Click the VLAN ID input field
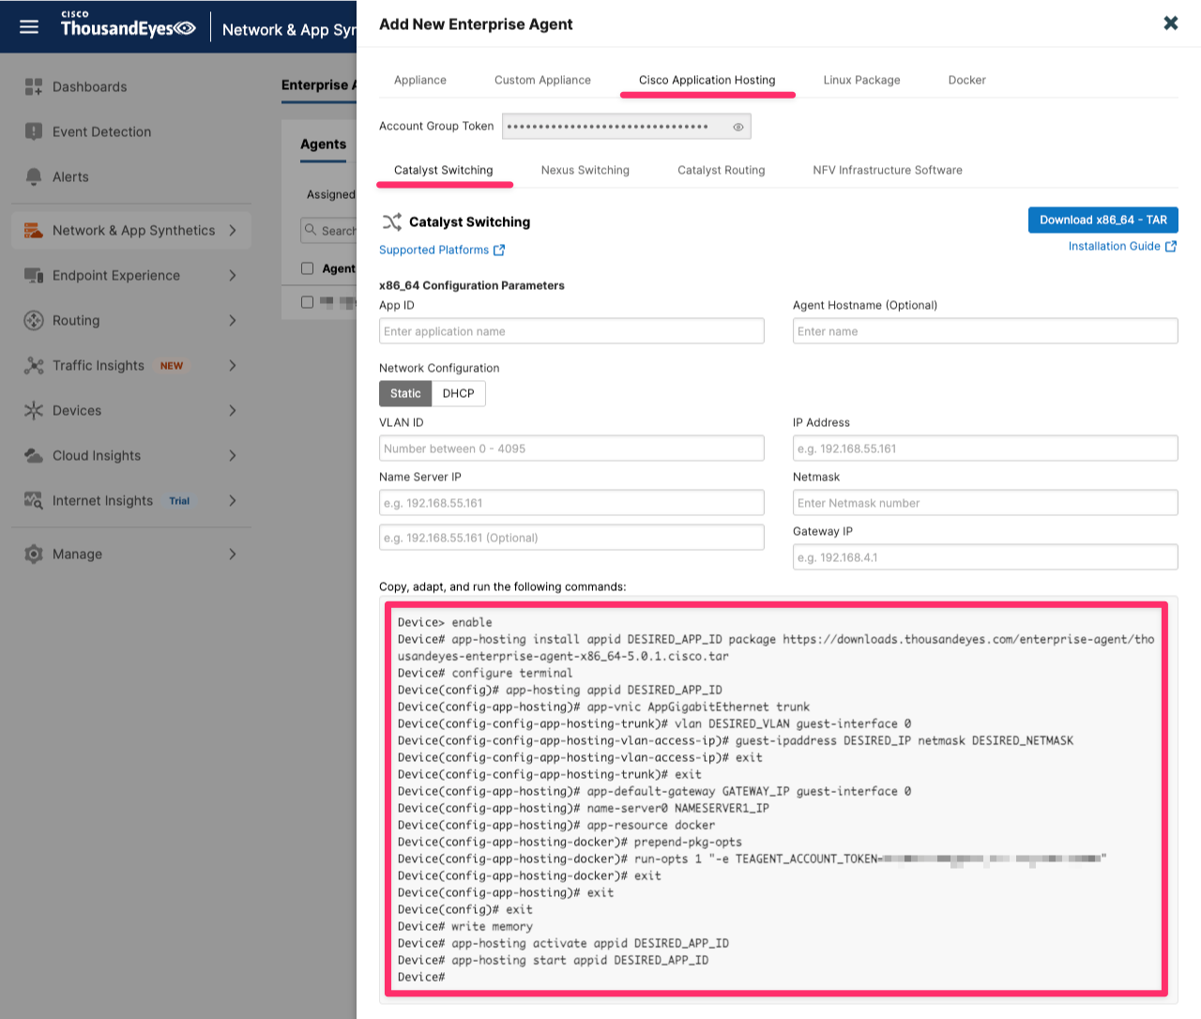This screenshot has height=1019, width=1201. 571,449
